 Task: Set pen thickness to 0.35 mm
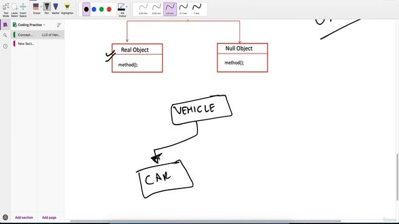click(x=156, y=9)
